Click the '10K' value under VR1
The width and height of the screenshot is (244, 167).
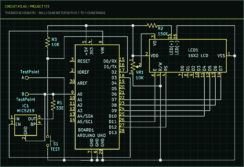pyautogui.click(x=140, y=78)
